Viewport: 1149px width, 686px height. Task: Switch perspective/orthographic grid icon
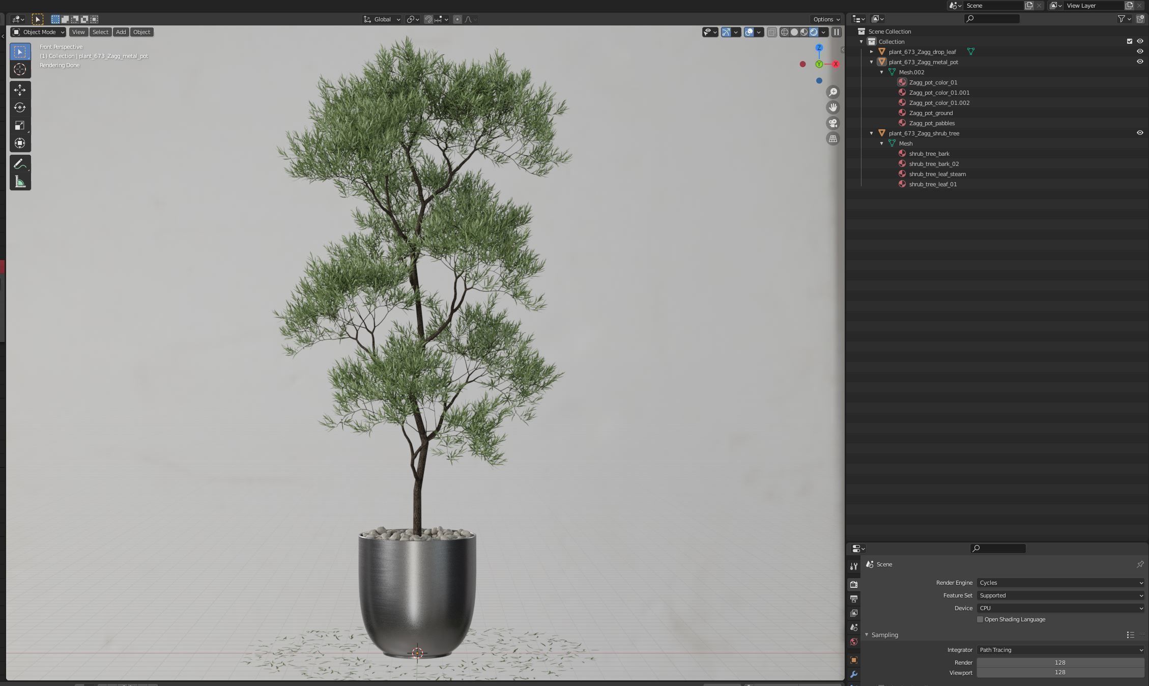[833, 138]
